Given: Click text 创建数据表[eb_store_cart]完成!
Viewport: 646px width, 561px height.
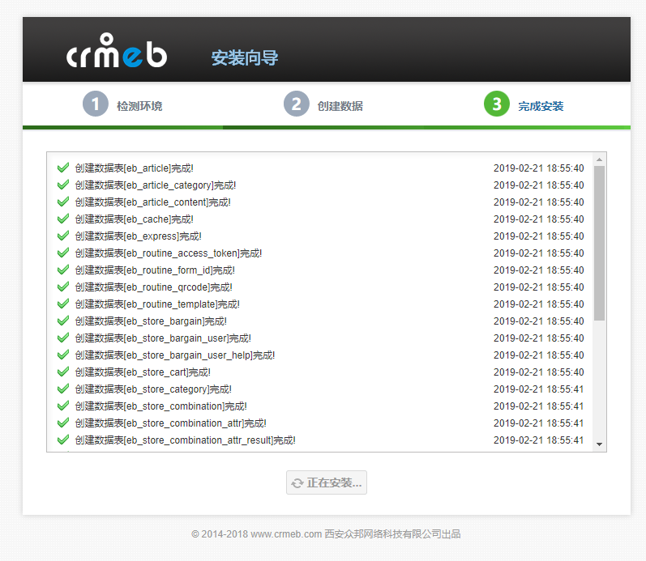Looking at the screenshot, I should point(143,372).
